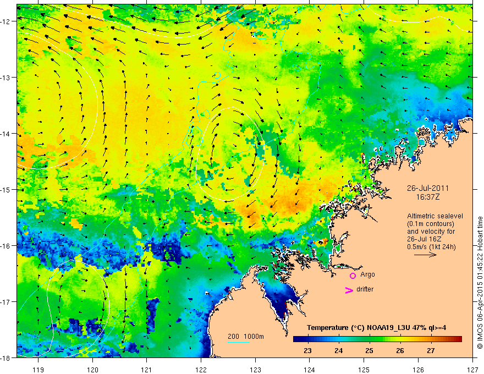The image size is (484, 374).
Task: Click longitude axis label 126
Action: tap(418, 370)
